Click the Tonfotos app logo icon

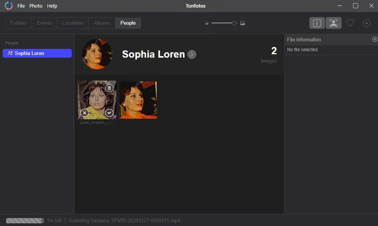pyautogui.click(x=9, y=6)
